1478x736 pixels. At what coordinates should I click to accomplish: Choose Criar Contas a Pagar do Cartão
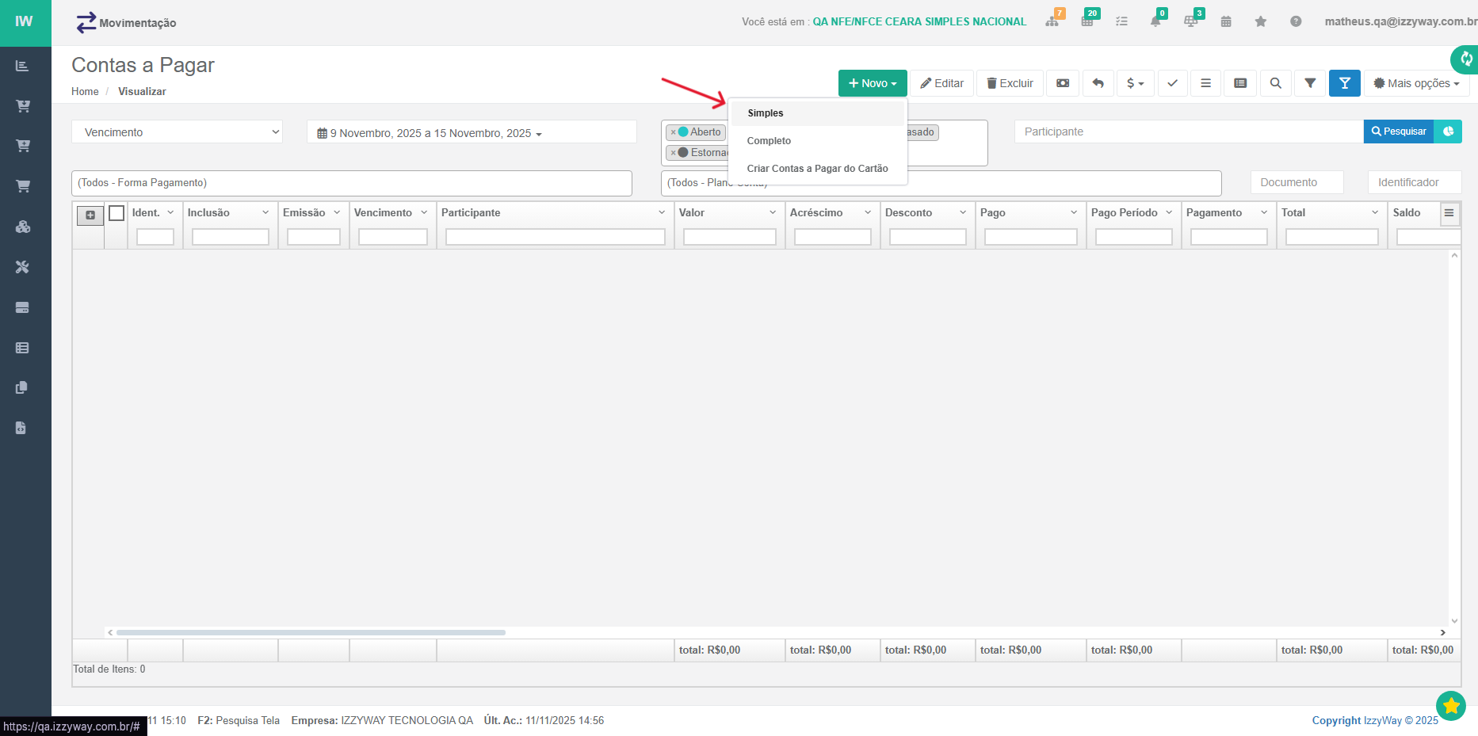[817, 169]
